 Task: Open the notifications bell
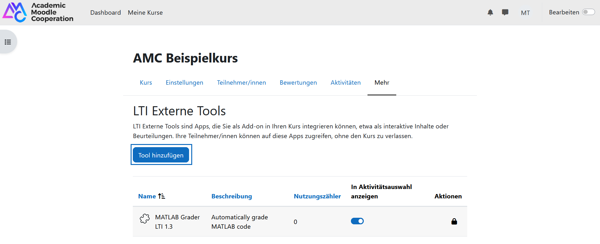pos(490,12)
